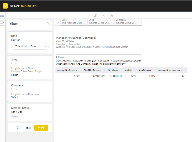This screenshot has height=142, width=192.
Task: Click the 2.34 items cell
Action: point(183,76)
